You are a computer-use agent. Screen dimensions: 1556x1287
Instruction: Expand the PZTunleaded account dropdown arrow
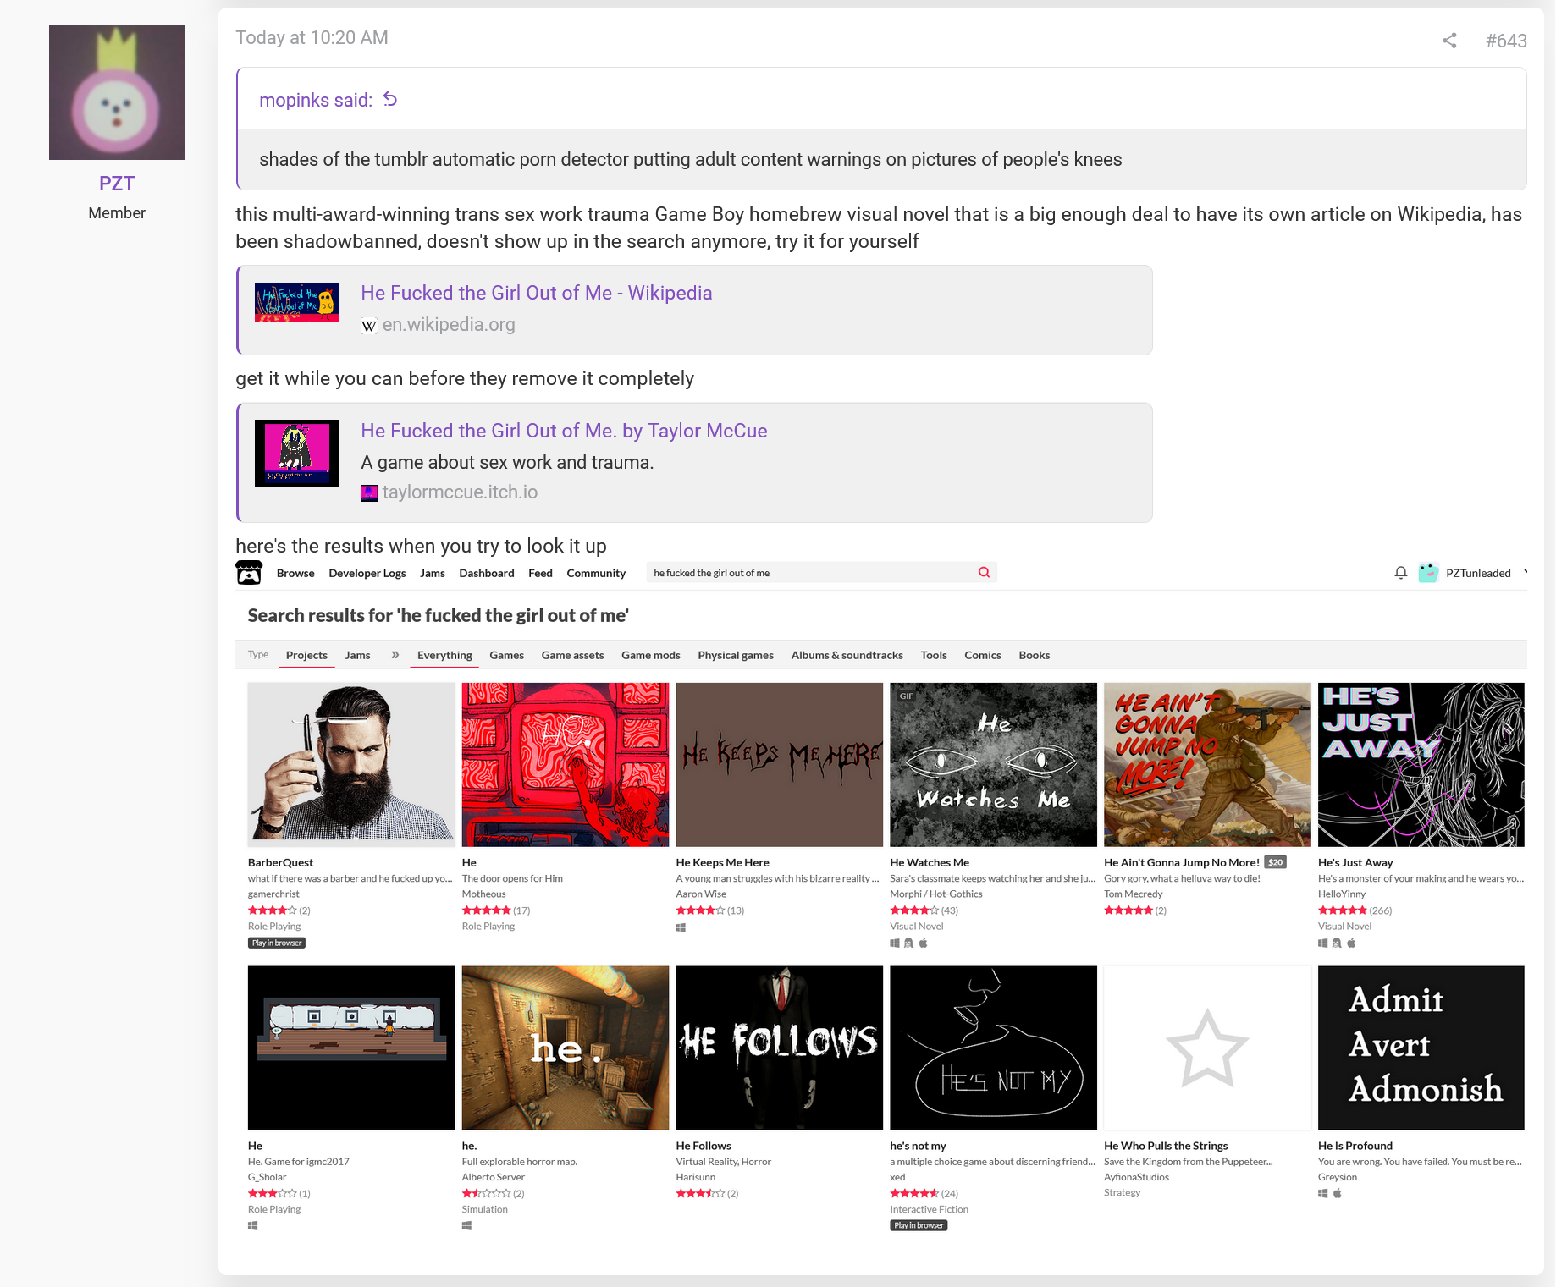tap(1526, 573)
